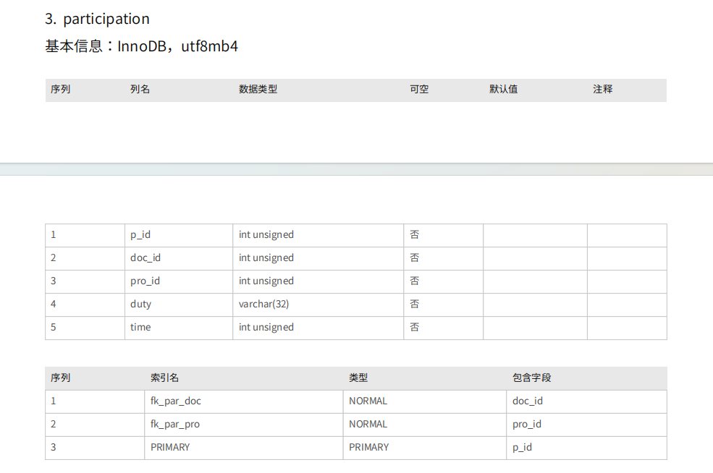Click the empty comment cell for 'duty' row
Screen dimensions: 713x473
[x=626, y=304]
